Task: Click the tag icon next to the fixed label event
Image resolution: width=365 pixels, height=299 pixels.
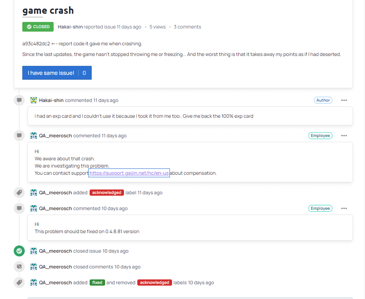Action: click(19, 282)
